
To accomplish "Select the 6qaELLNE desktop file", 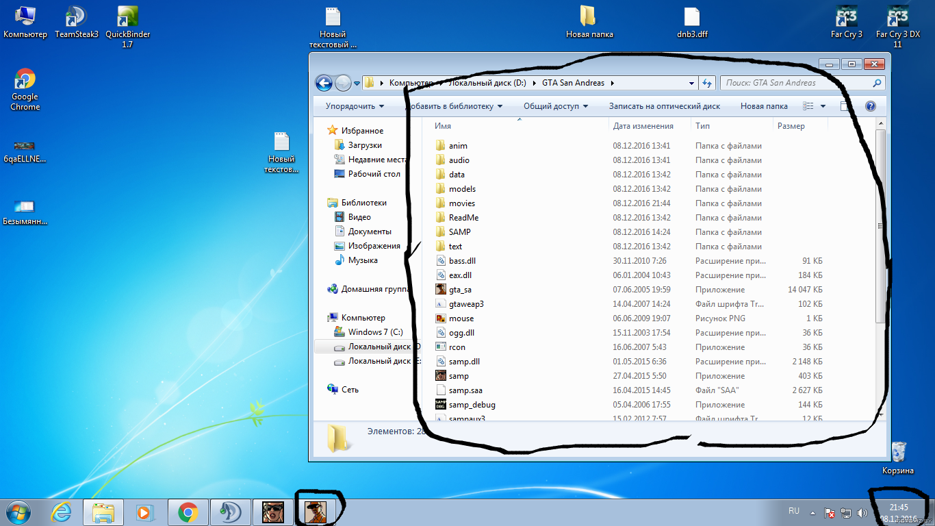I will pos(25,151).
